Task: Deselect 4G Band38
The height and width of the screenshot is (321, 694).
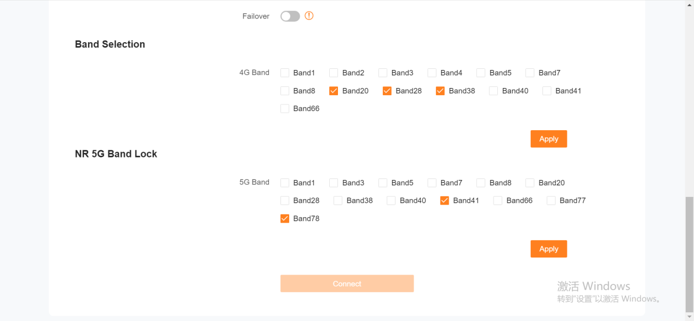Action: click(440, 91)
